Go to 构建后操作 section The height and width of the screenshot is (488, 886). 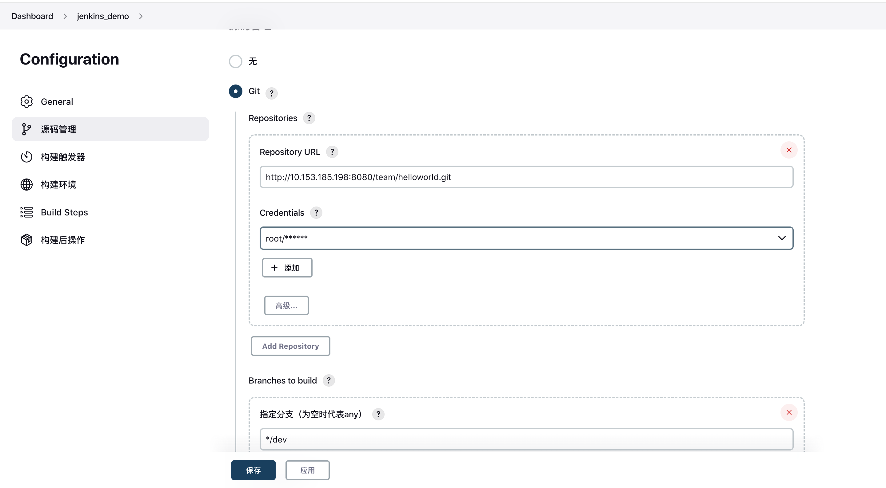(110, 240)
